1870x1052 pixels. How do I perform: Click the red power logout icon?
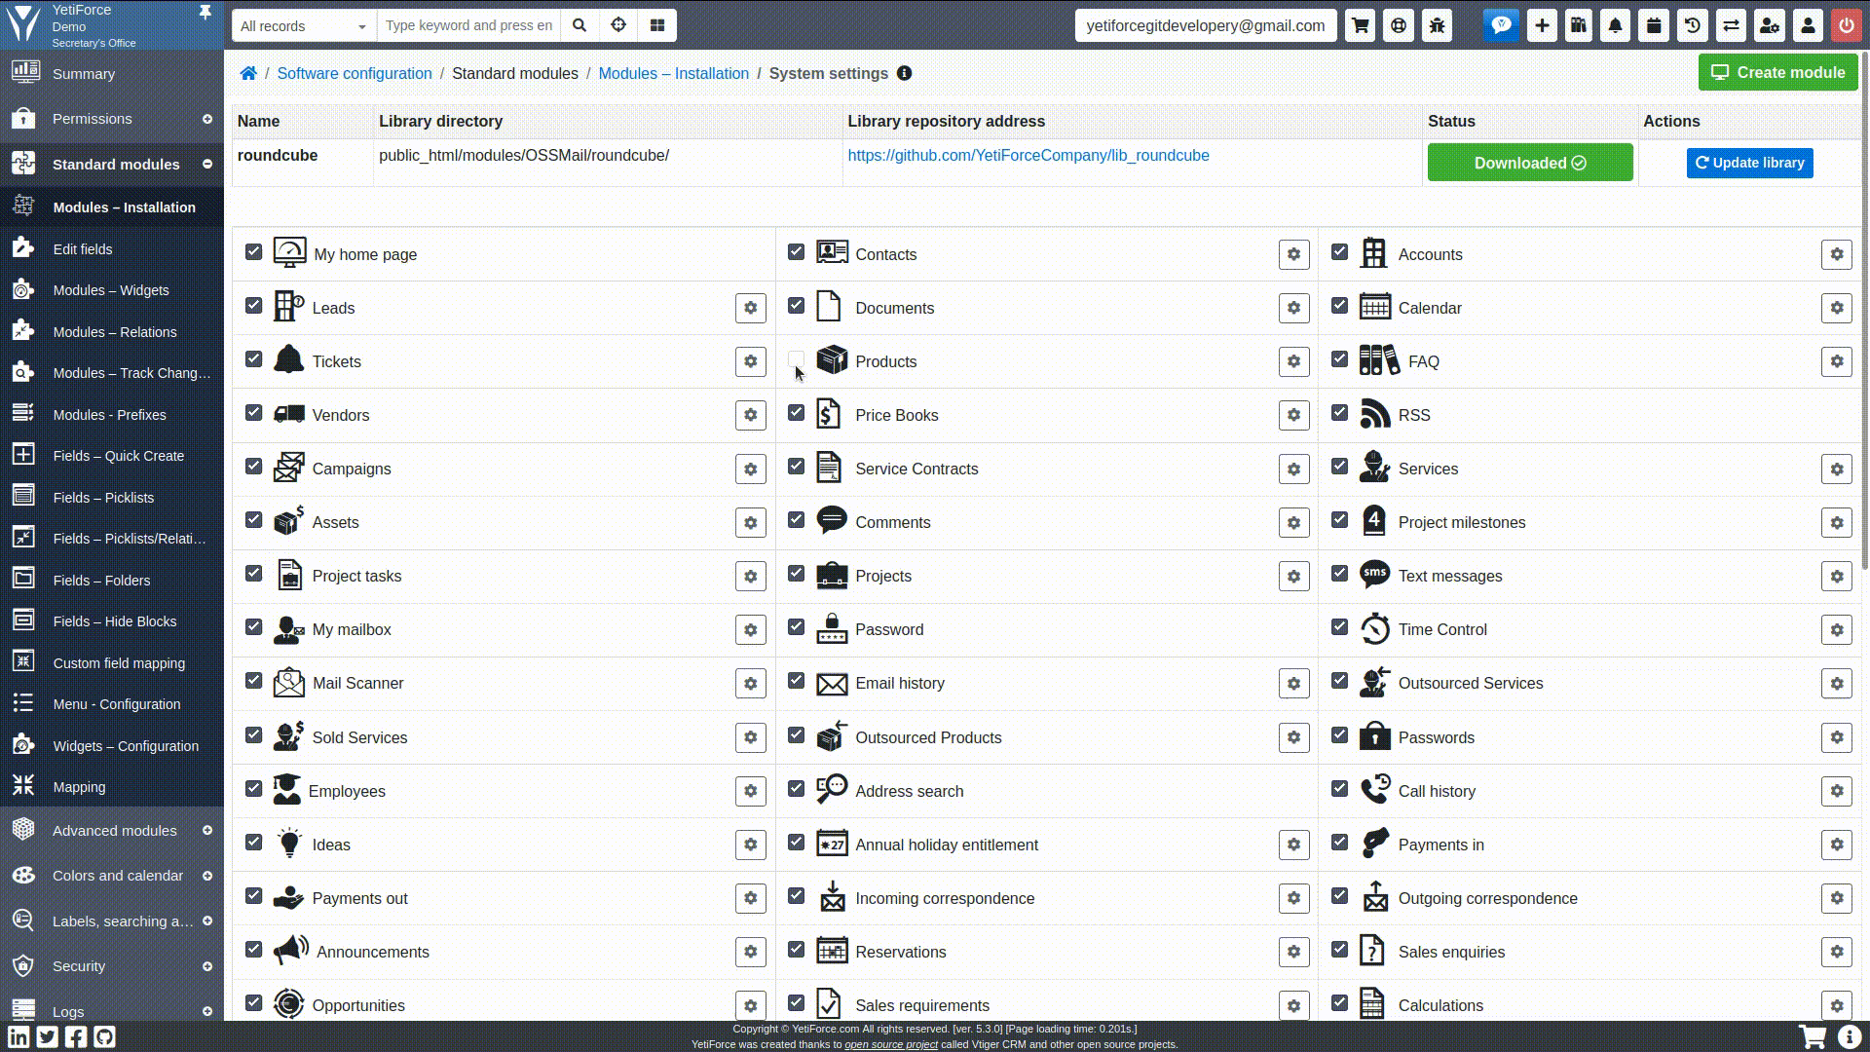(1846, 26)
